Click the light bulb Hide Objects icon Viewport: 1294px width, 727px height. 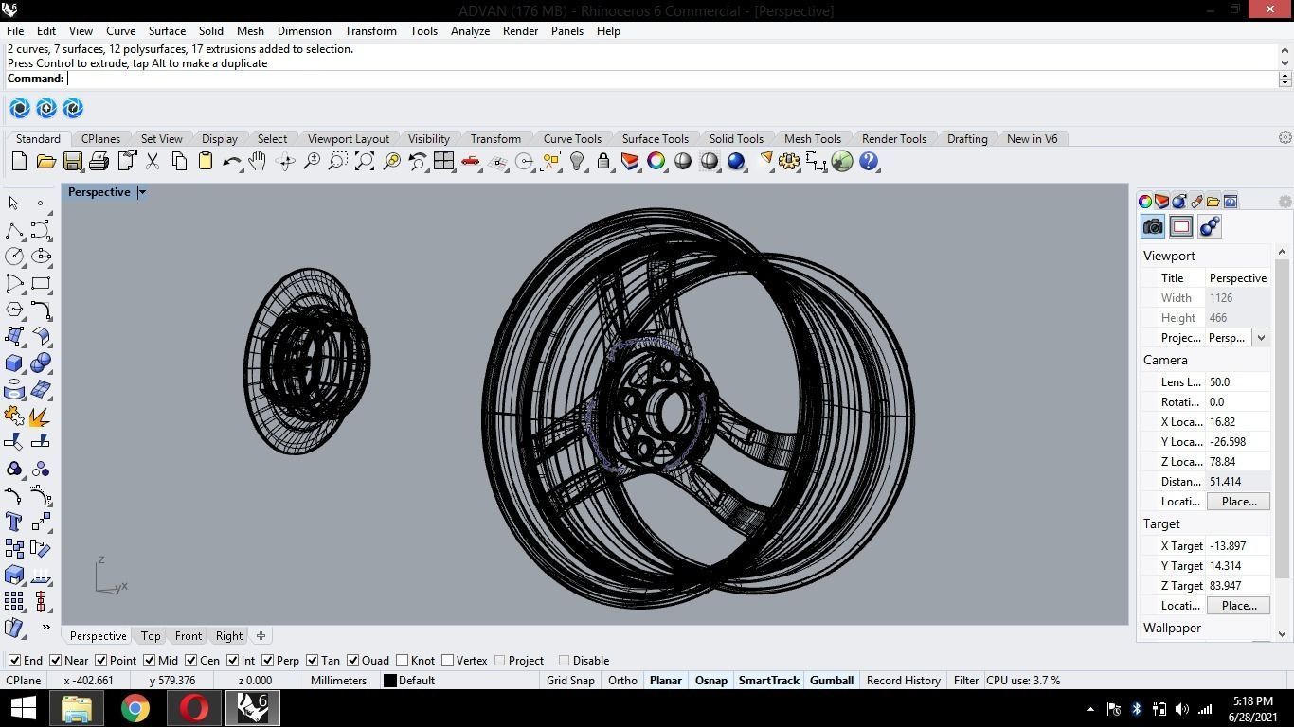tap(576, 162)
